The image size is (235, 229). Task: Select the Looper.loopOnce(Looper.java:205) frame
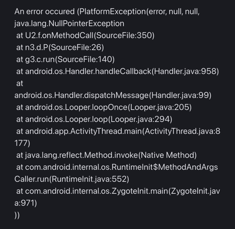[x=104, y=107]
